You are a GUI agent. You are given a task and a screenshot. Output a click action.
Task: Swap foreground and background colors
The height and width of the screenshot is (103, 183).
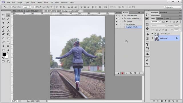(x=8, y=53)
